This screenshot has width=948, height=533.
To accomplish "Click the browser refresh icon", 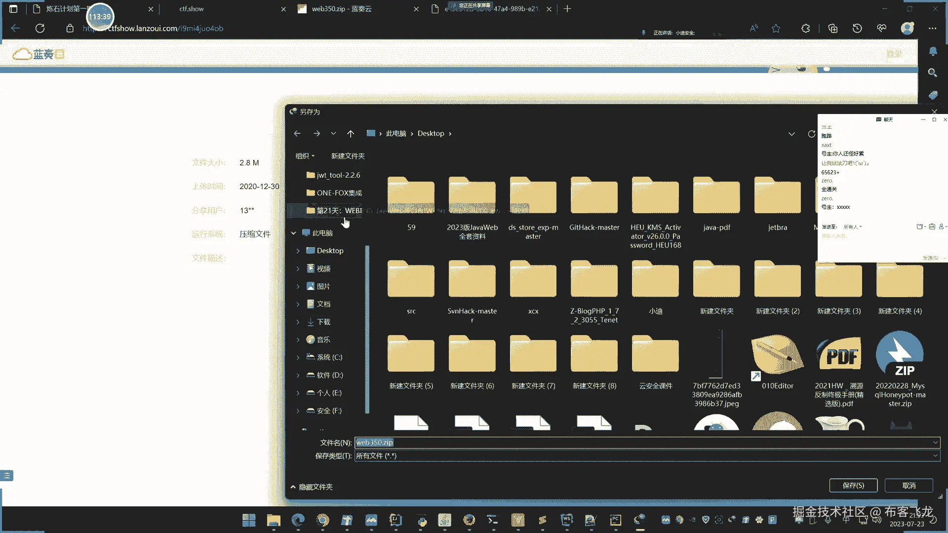I will pyautogui.click(x=40, y=28).
